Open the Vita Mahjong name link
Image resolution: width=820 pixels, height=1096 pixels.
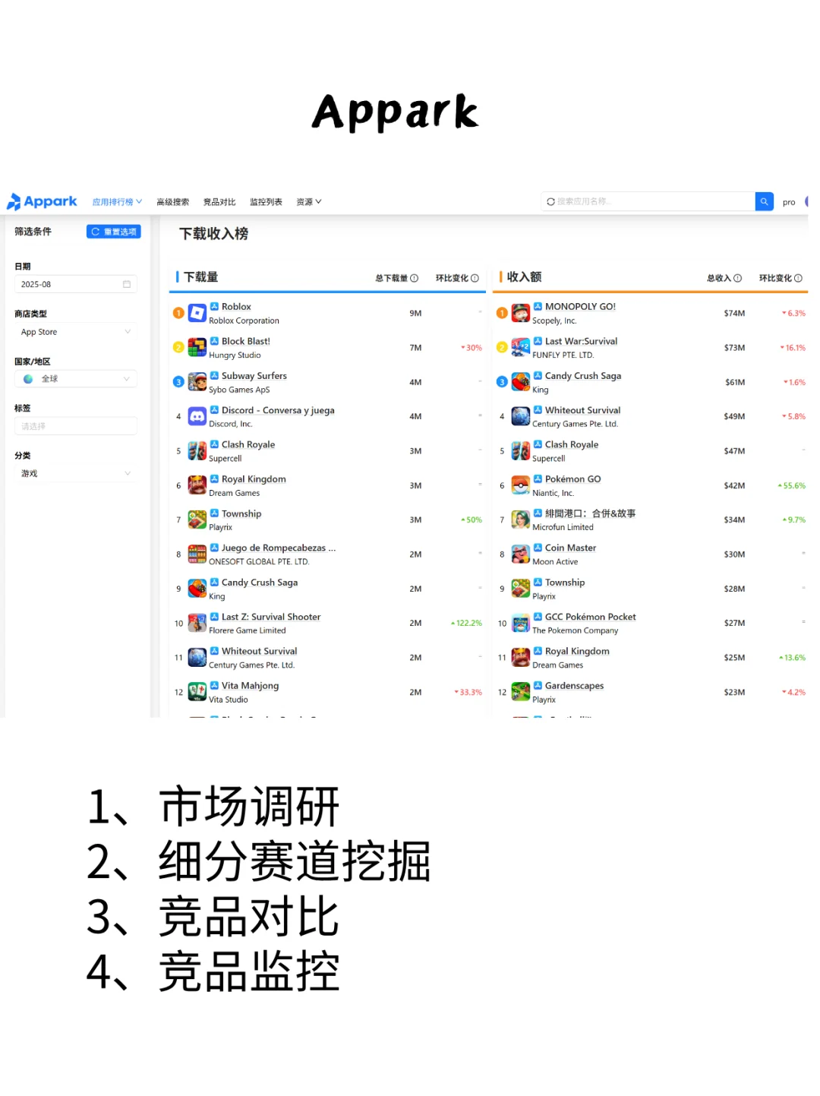point(250,686)
